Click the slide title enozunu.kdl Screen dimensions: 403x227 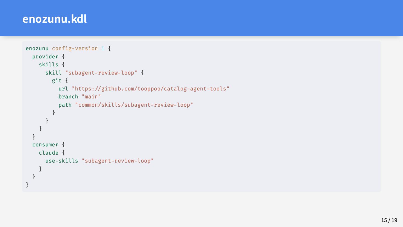click(55, 19)
